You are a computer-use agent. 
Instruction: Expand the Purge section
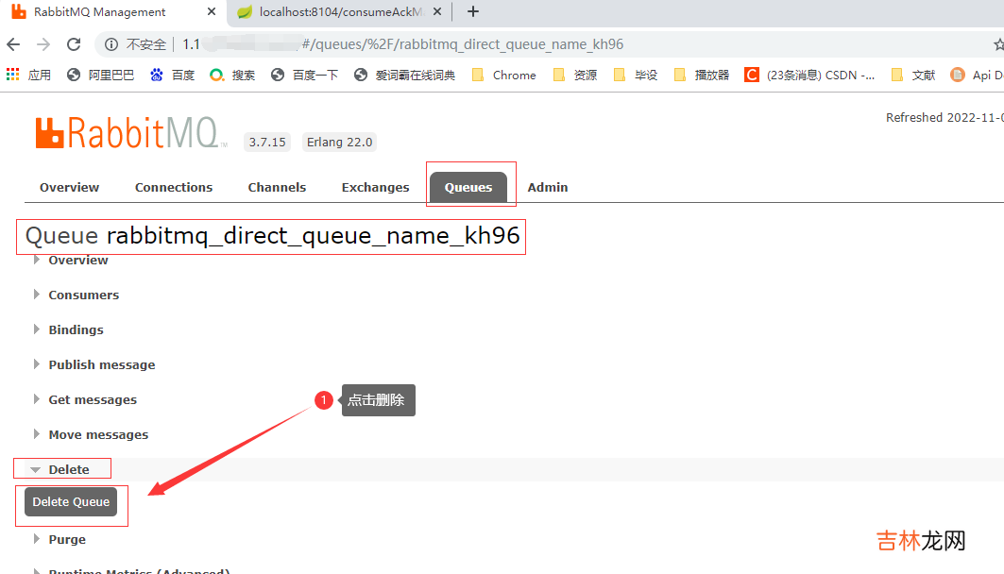coord(66,539)
